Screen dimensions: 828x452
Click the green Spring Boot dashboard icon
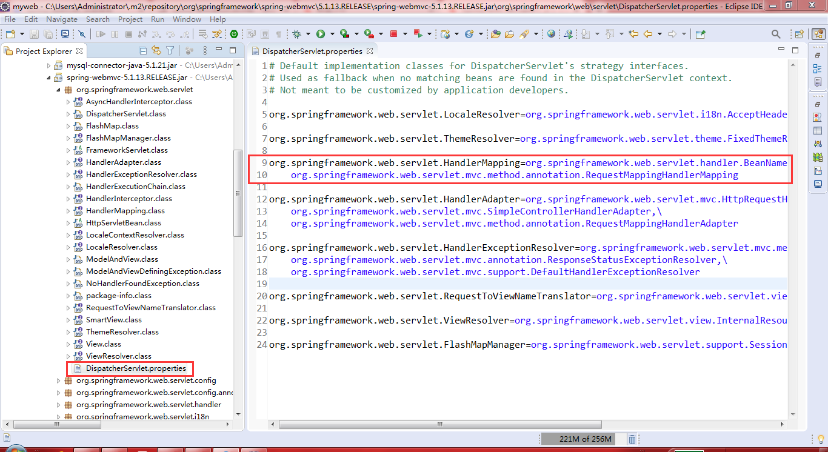click(x=233, y=34)
